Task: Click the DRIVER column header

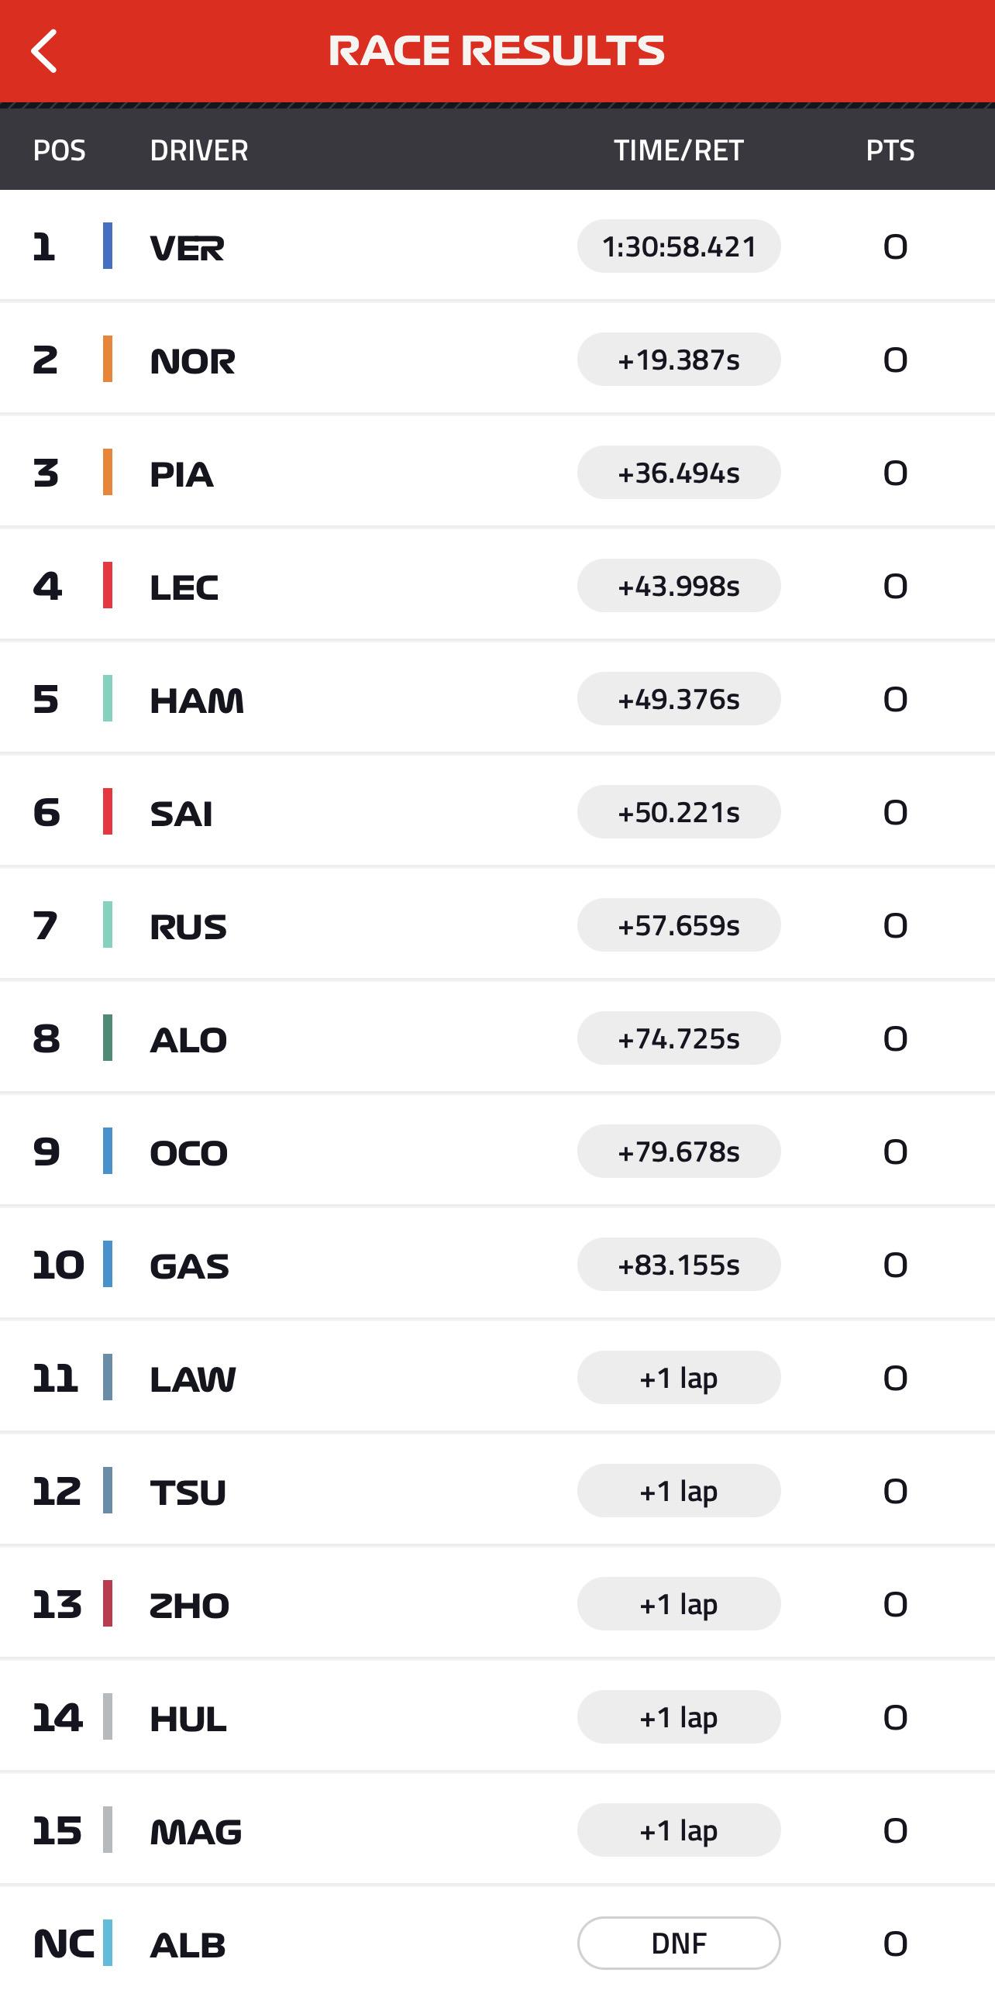Action: pos(199,150)
